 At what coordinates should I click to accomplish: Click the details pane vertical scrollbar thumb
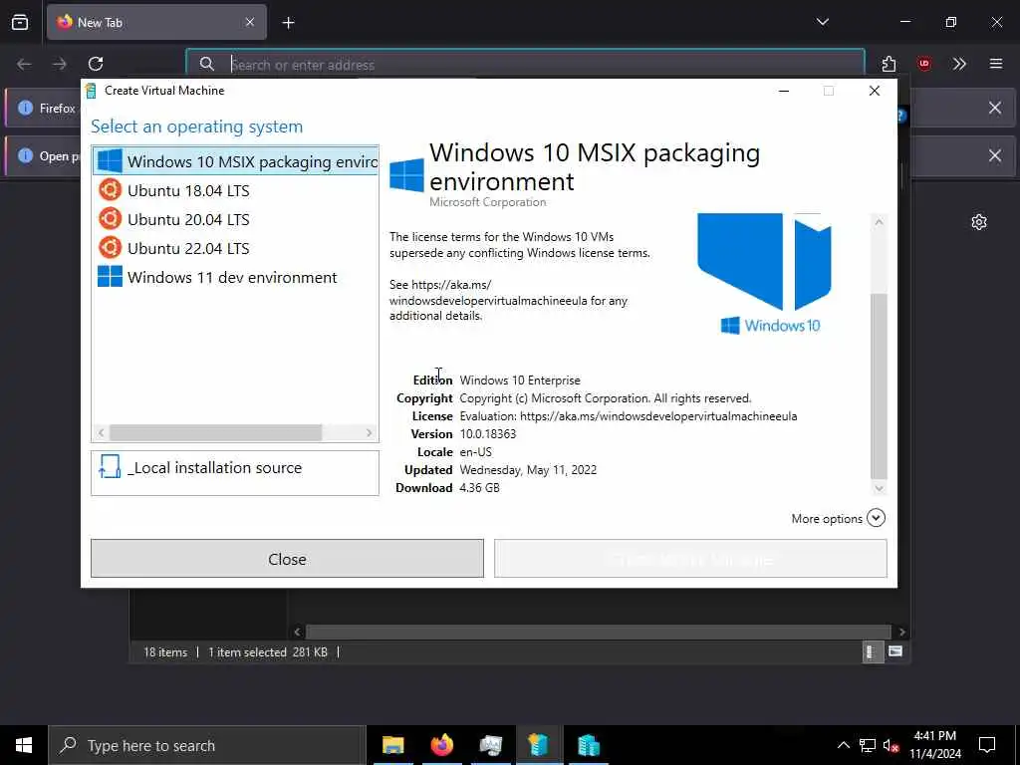[879, 386]
